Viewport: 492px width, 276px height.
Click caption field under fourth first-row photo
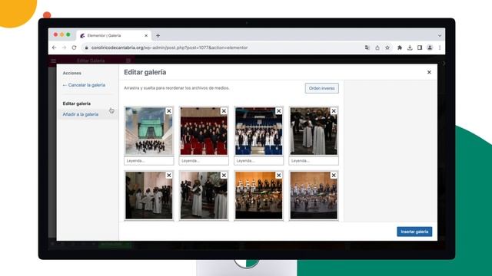[x=314, y=160]
